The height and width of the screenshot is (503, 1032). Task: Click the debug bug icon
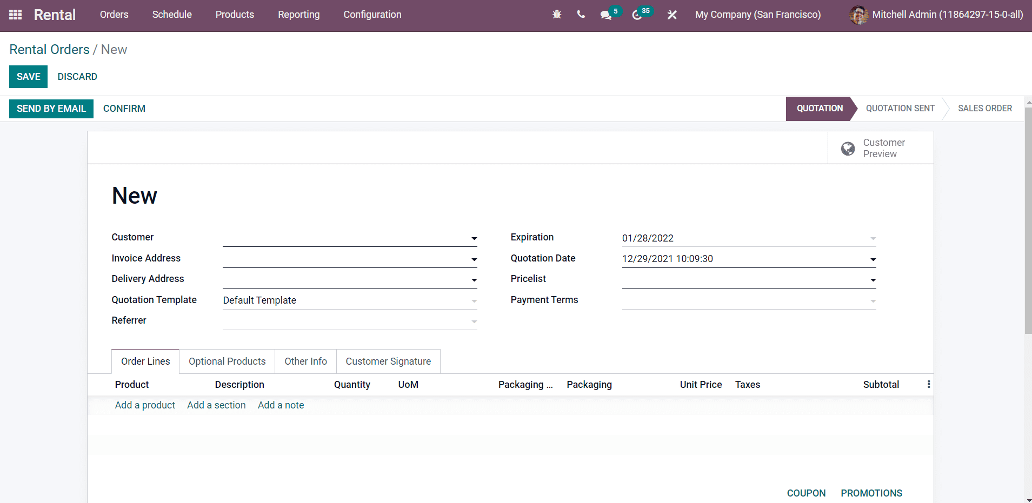[x=557, y=15]
